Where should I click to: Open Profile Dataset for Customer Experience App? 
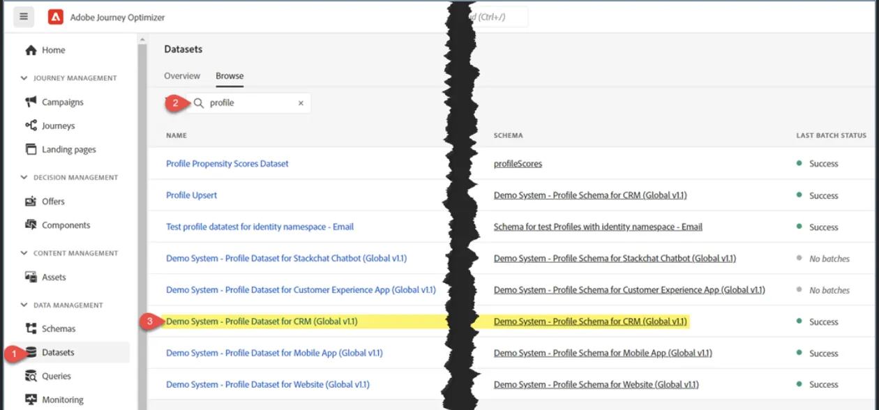click(x=301, y=290)
